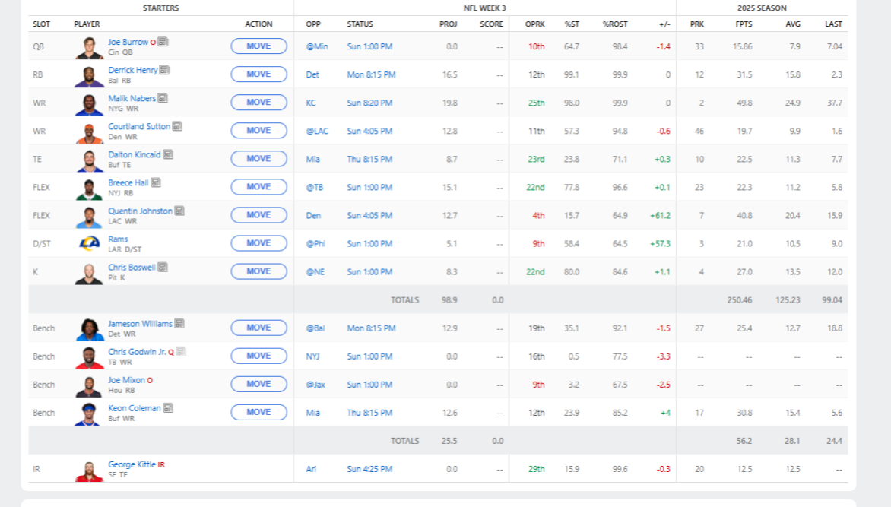Open Quentin Johnston's player news icon
The width and height of the screenshot is (891, 507).
click(x=179, y=211)
